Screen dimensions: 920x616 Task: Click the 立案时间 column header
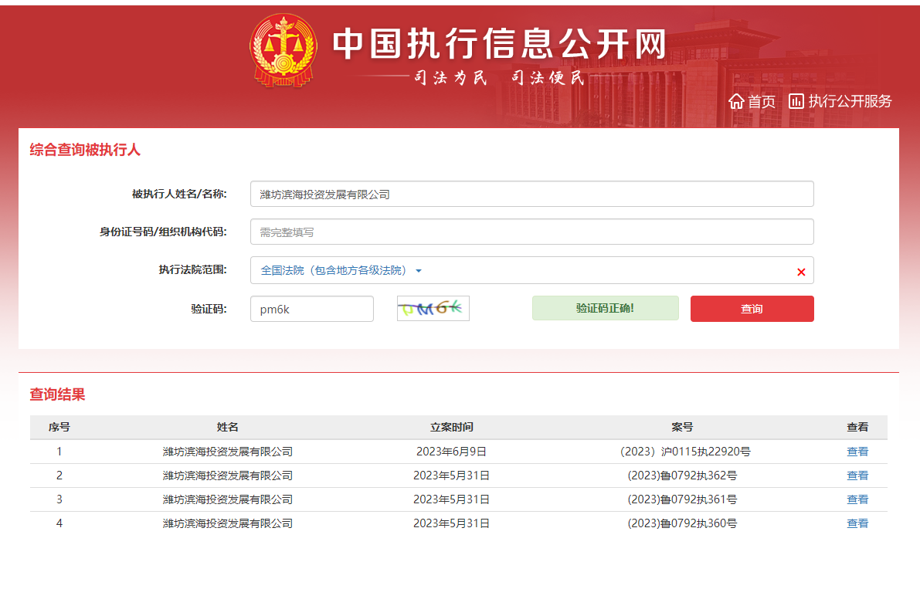(451, 427)
